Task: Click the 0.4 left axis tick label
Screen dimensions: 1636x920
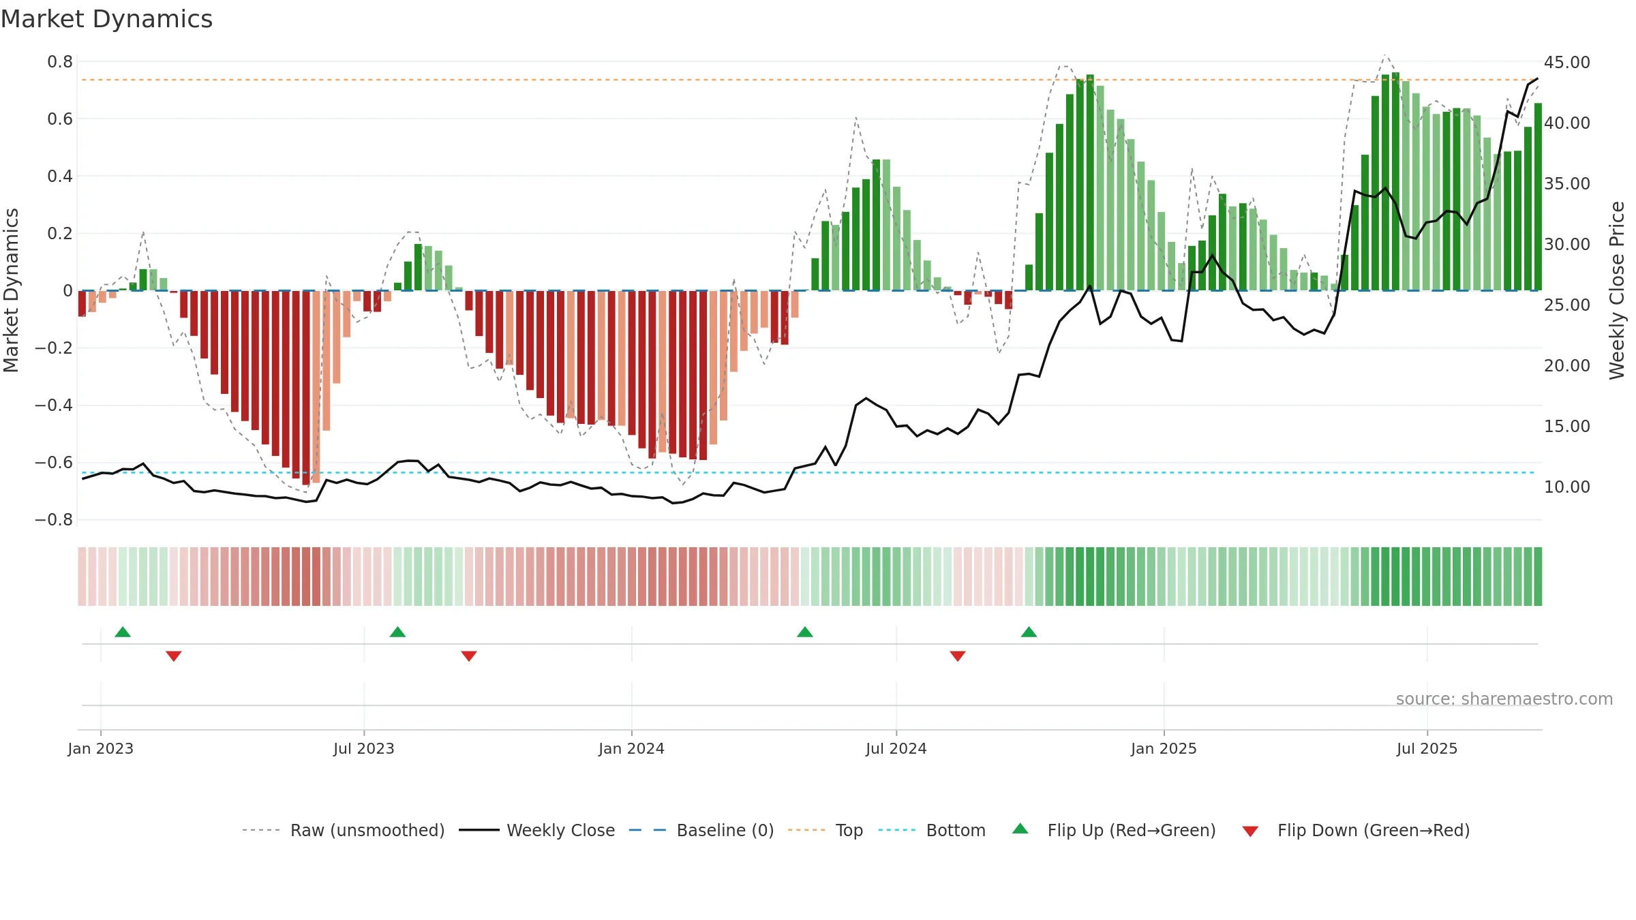Action: pos(60,177)
